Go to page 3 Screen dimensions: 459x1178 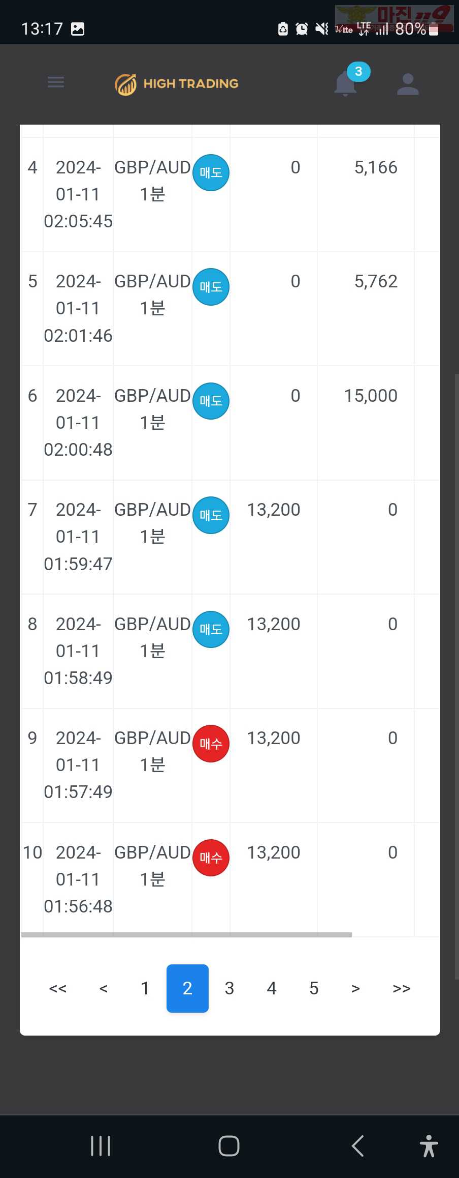tap(229, 988)
